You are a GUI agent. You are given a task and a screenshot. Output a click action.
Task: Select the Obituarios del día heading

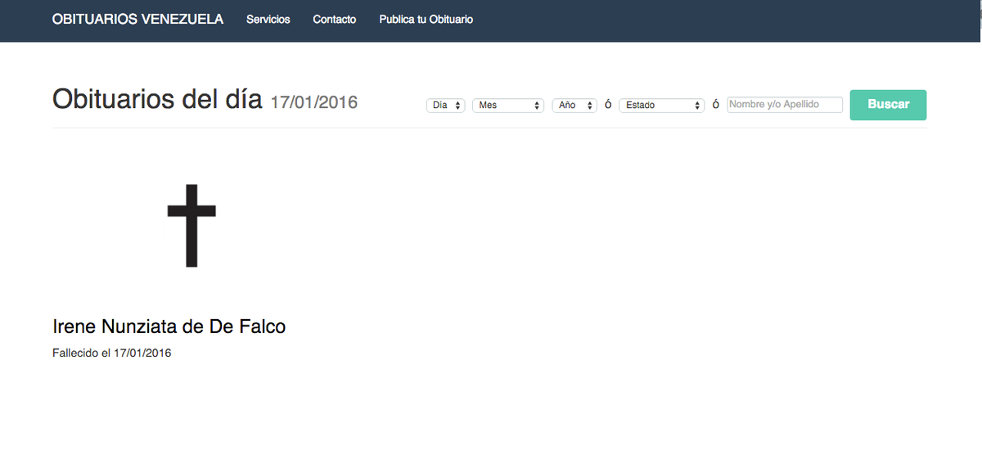157,100
